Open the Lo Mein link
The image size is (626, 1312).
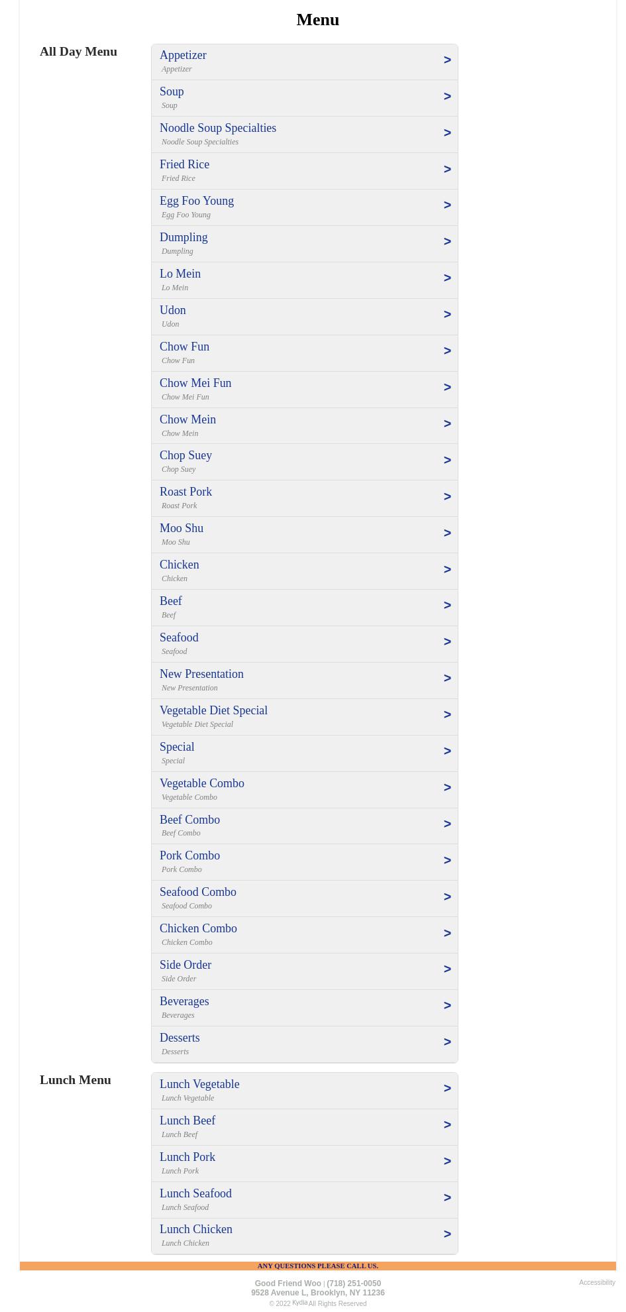(x=180, y=274)
